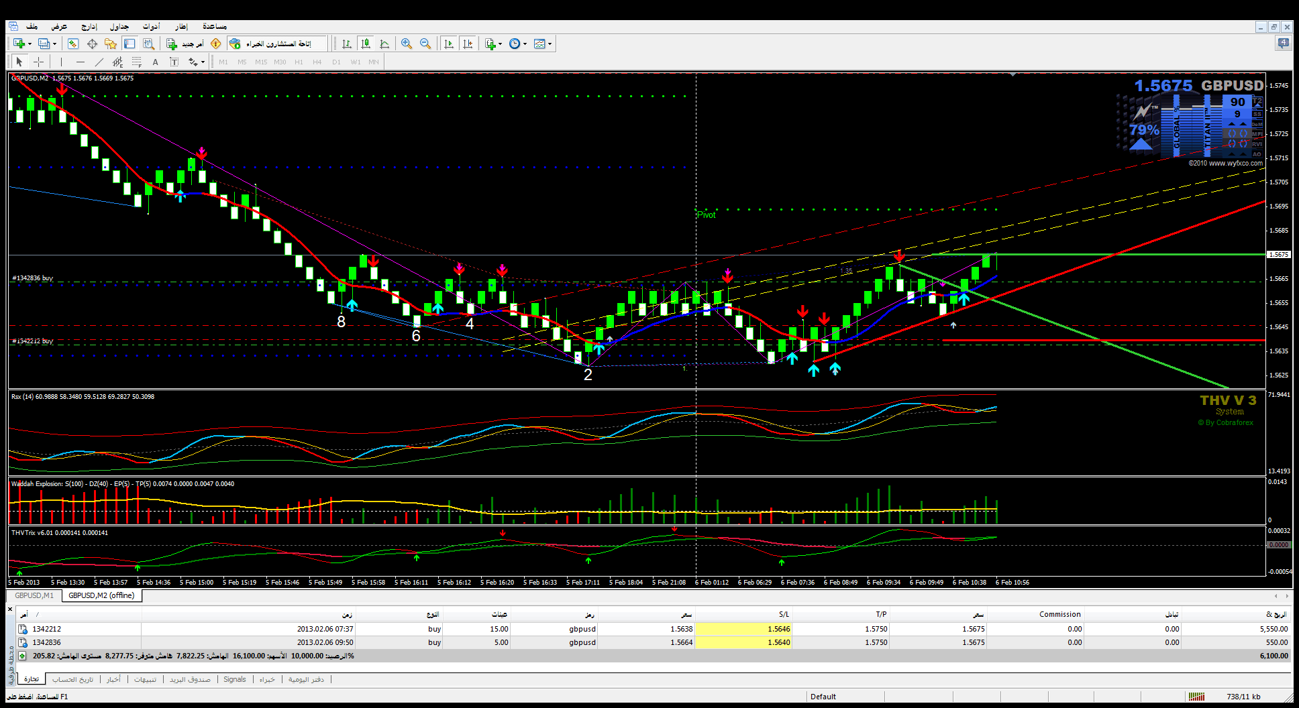Open the عرض menu

[x=59, y=26]
